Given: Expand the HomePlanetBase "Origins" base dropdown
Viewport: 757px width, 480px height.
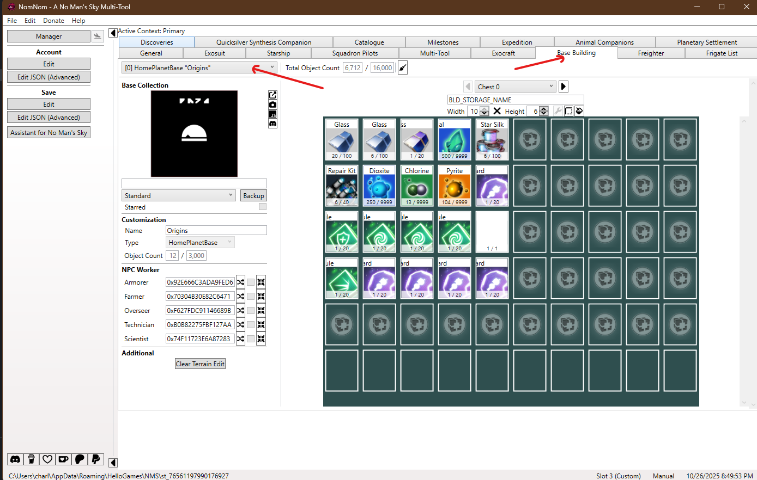Looking at the screenshot, I should point(199,68).
